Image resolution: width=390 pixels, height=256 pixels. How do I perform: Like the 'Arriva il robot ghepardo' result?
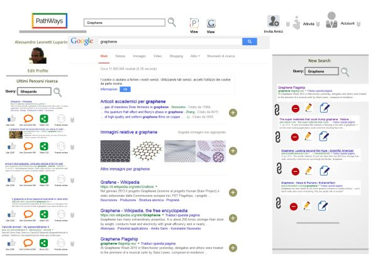click(x=11, y=179)
